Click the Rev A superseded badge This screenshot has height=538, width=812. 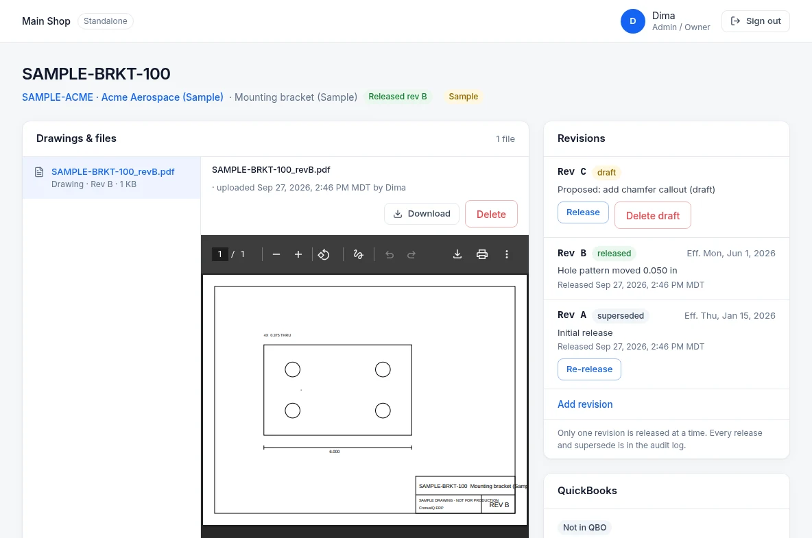pyautogui.click(x=621, y=315)
